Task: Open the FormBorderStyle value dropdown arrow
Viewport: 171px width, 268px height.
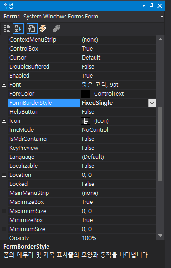Action: (152, 103)
